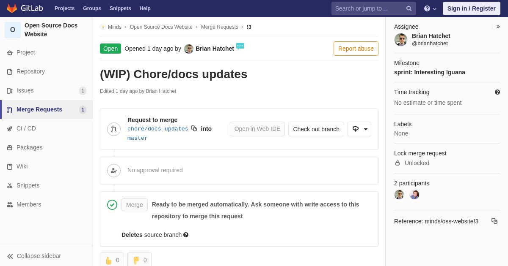This screenshot has width=508, height=266.
Task: Copy the merge request reference icon
Action: pyautogui.click(x=494, y=221)
